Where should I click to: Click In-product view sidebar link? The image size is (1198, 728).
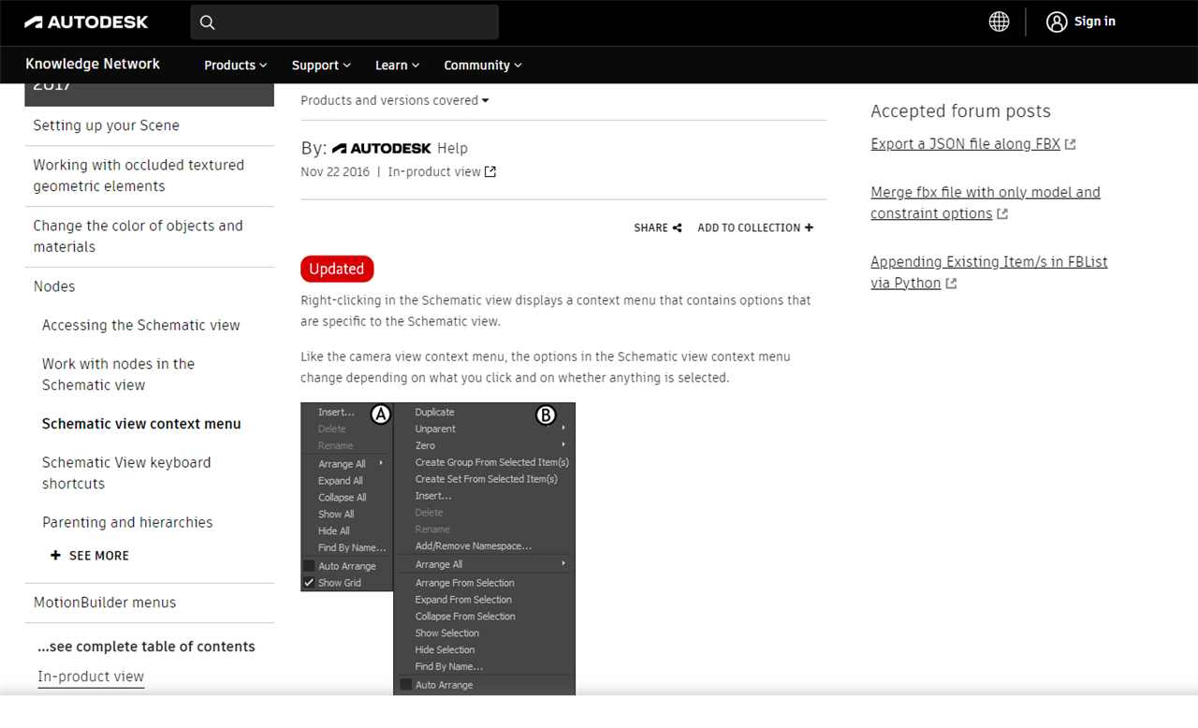click(91, 677)
